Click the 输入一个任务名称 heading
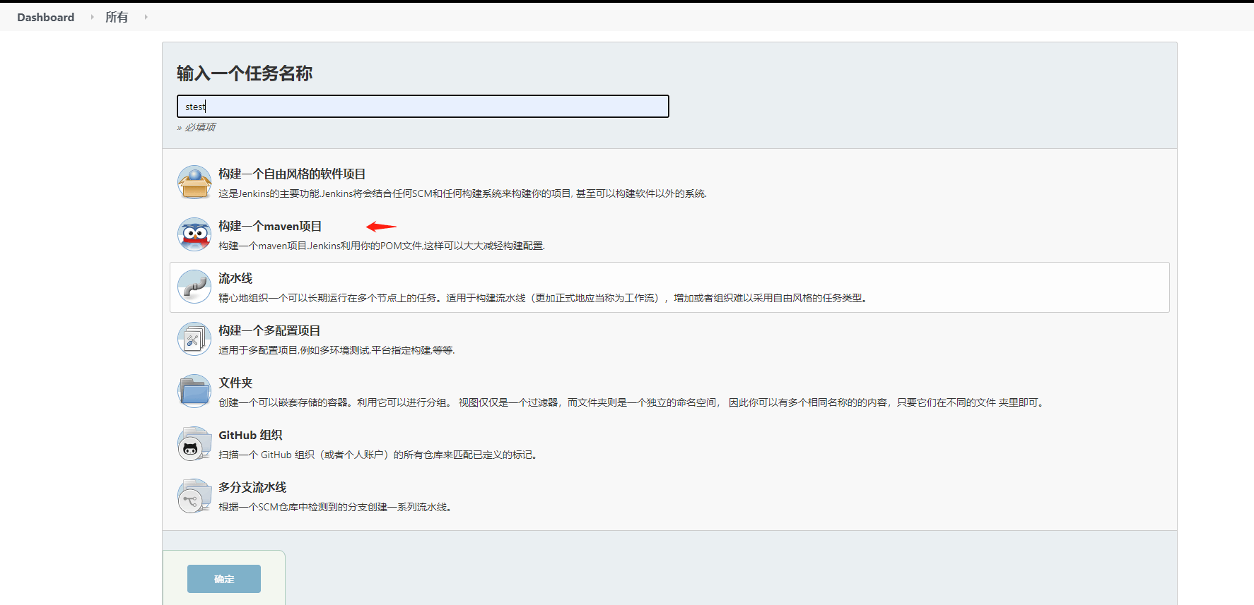The image size is (1254, 605). click(x=245, y=73)
